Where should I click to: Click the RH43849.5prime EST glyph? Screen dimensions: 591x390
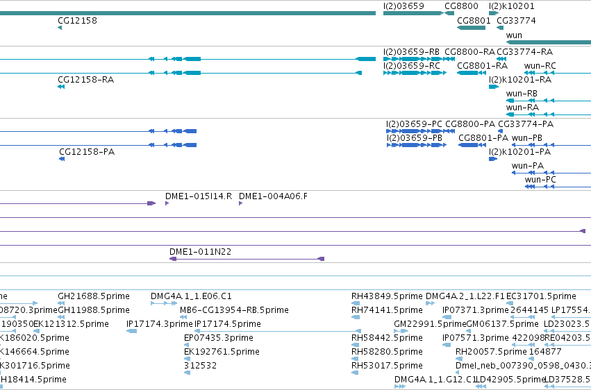click(x=356, y=303)
